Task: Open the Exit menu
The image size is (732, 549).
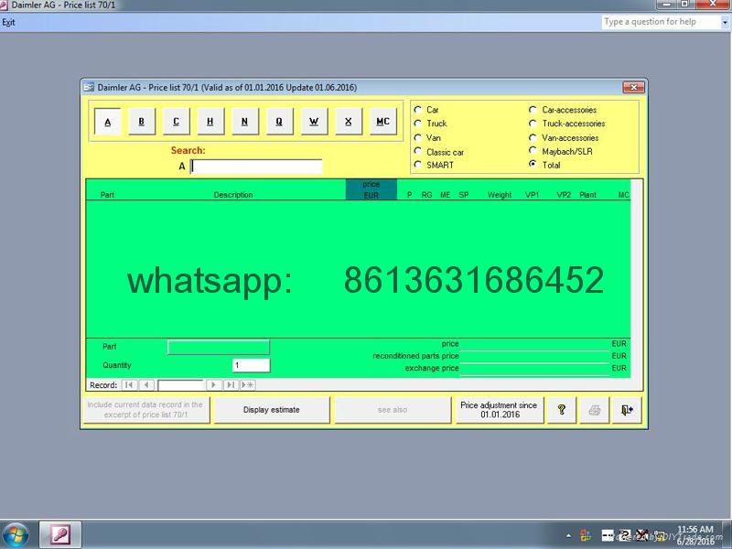Action: pyautogui.click(x=9, y=21)
